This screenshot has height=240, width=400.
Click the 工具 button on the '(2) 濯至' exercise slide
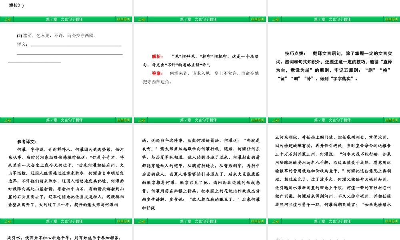pyautogui.click(x=7, y=120)
